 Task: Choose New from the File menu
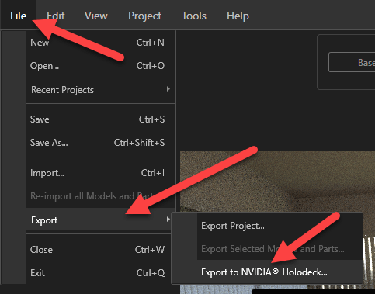pyautogui.click(x=101, y=43)
